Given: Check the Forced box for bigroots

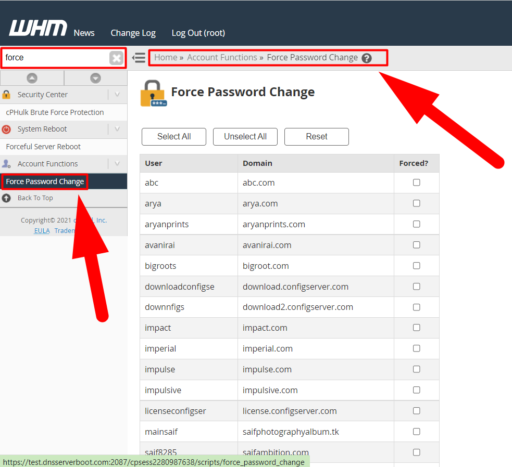Looking at the screenshot, I should (416, 265).
